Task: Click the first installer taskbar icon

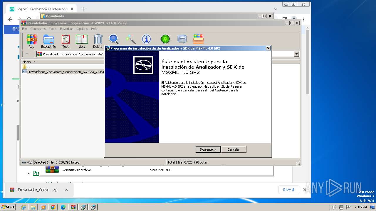Action: (x=83, y=207)
